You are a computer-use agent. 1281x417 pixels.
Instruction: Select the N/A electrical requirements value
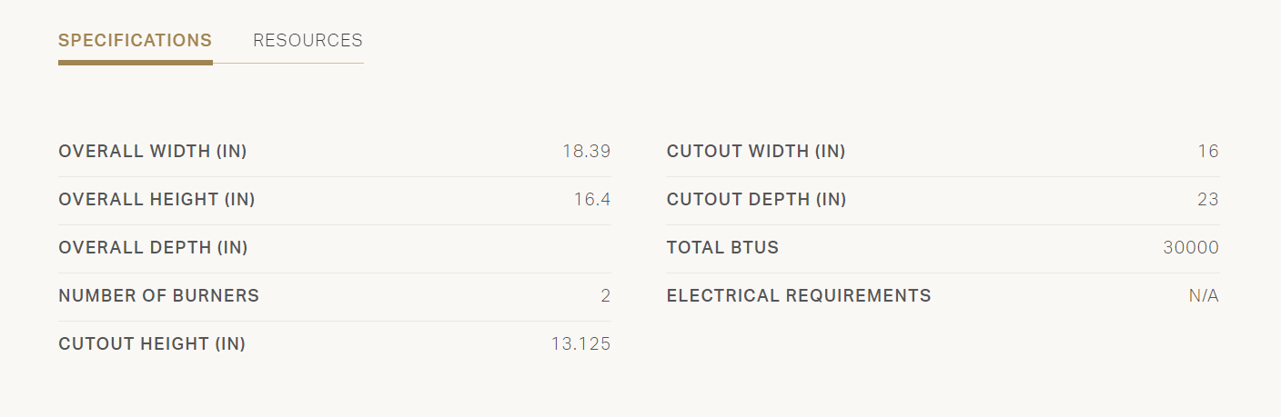coord(1204,296)
